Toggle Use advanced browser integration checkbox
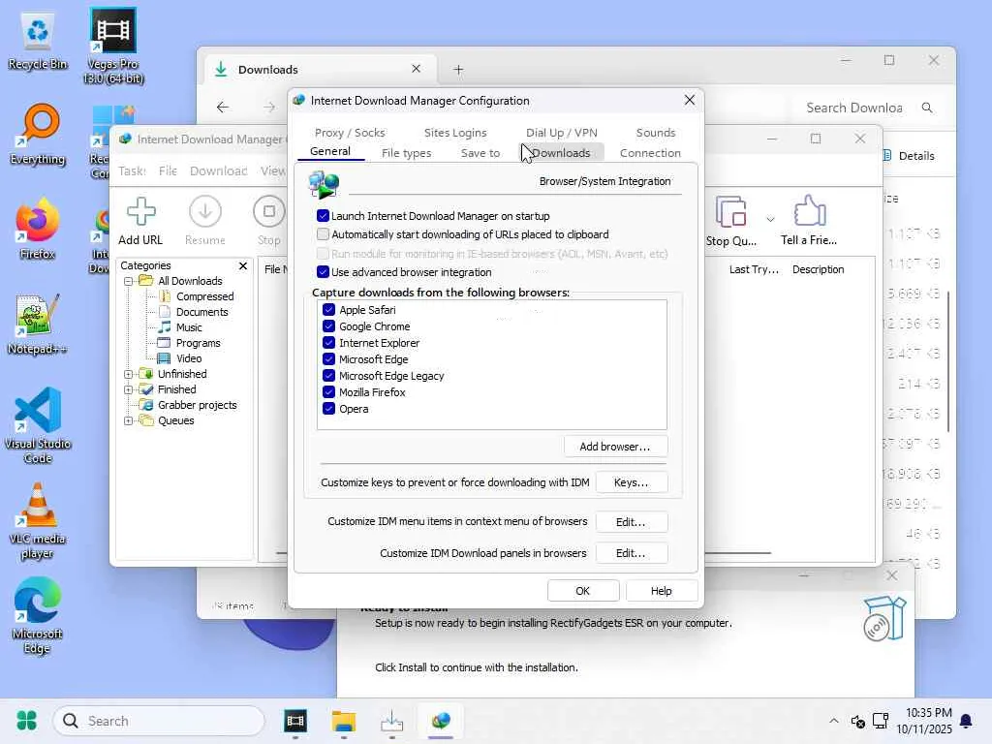The height and width of the screenshot is (744, 992). (323, 272)
